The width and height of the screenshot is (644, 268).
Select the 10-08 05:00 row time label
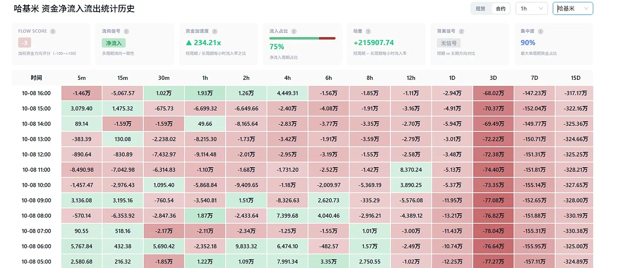(x=36, y=262)
